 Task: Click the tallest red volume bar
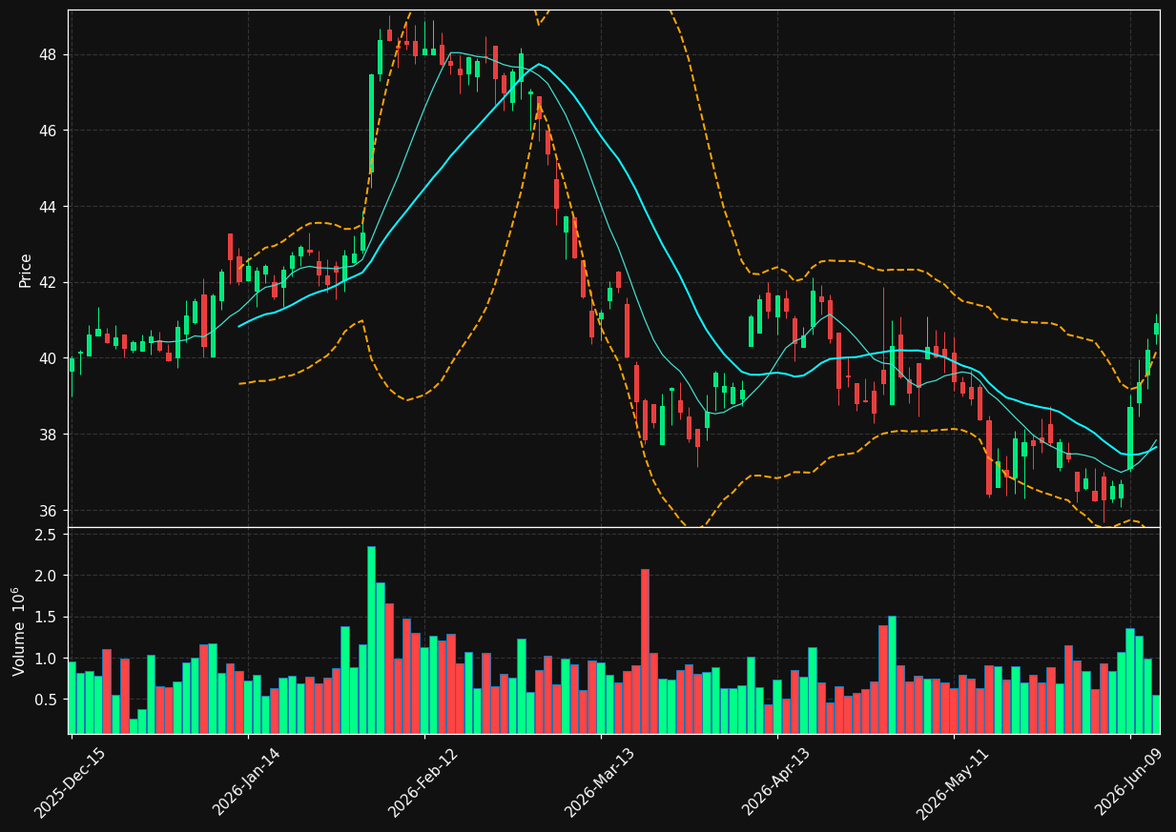click(645, 651)
